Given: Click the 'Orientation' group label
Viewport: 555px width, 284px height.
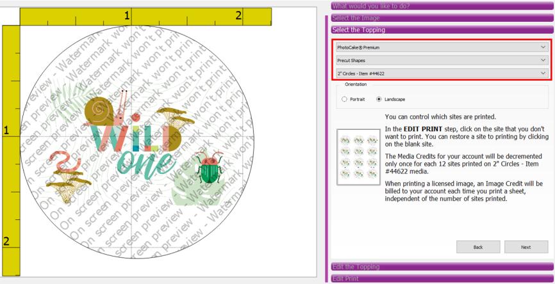Looking at the screenshot, I should pos(356,84).
